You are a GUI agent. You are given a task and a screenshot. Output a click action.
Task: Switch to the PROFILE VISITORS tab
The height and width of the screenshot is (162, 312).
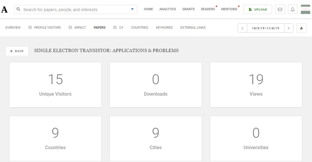tap(47, 27)
